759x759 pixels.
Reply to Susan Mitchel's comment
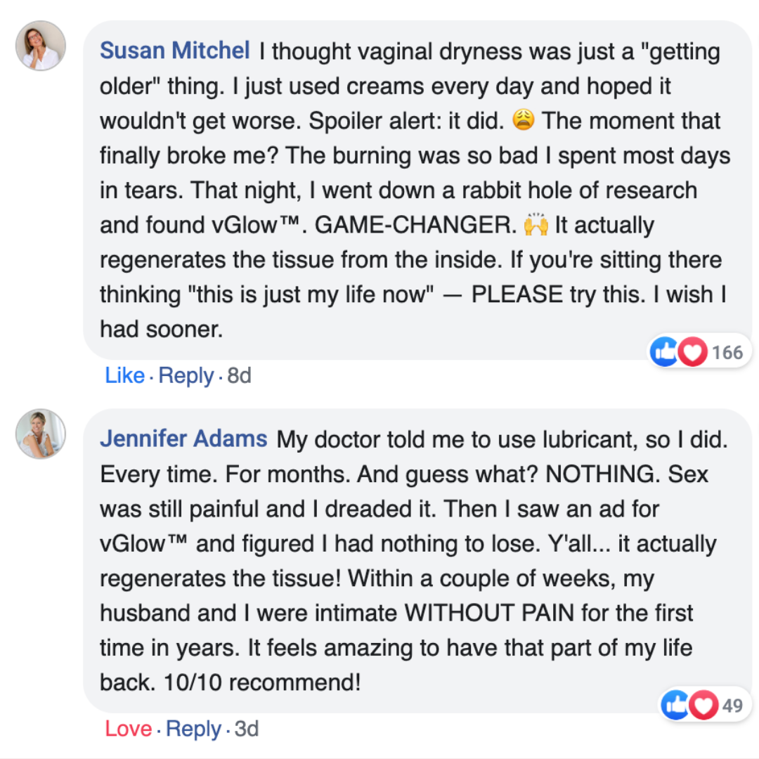[x=186, y=376]
